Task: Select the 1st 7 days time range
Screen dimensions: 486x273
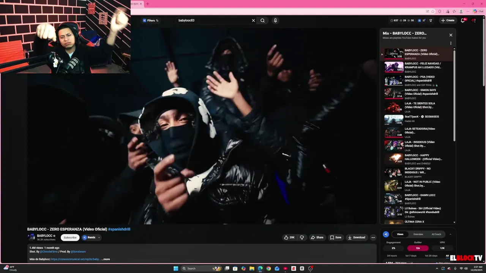Action: (x=411, y=256)
